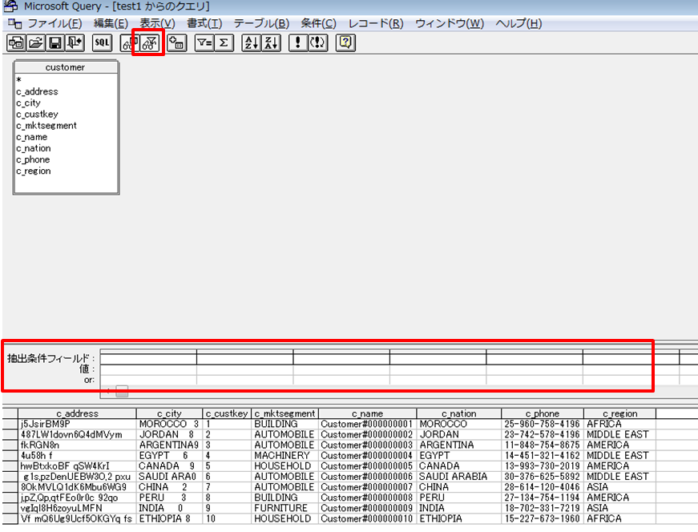Click the criteria pane horizontal scrollbar thumb

click(122, 391)
